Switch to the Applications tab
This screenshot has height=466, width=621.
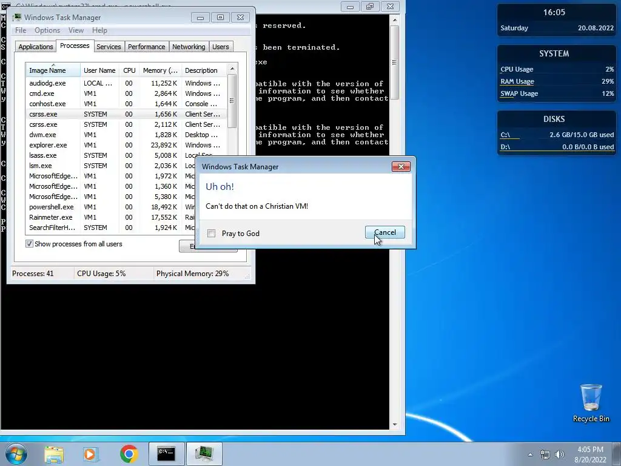click(36, 47)
